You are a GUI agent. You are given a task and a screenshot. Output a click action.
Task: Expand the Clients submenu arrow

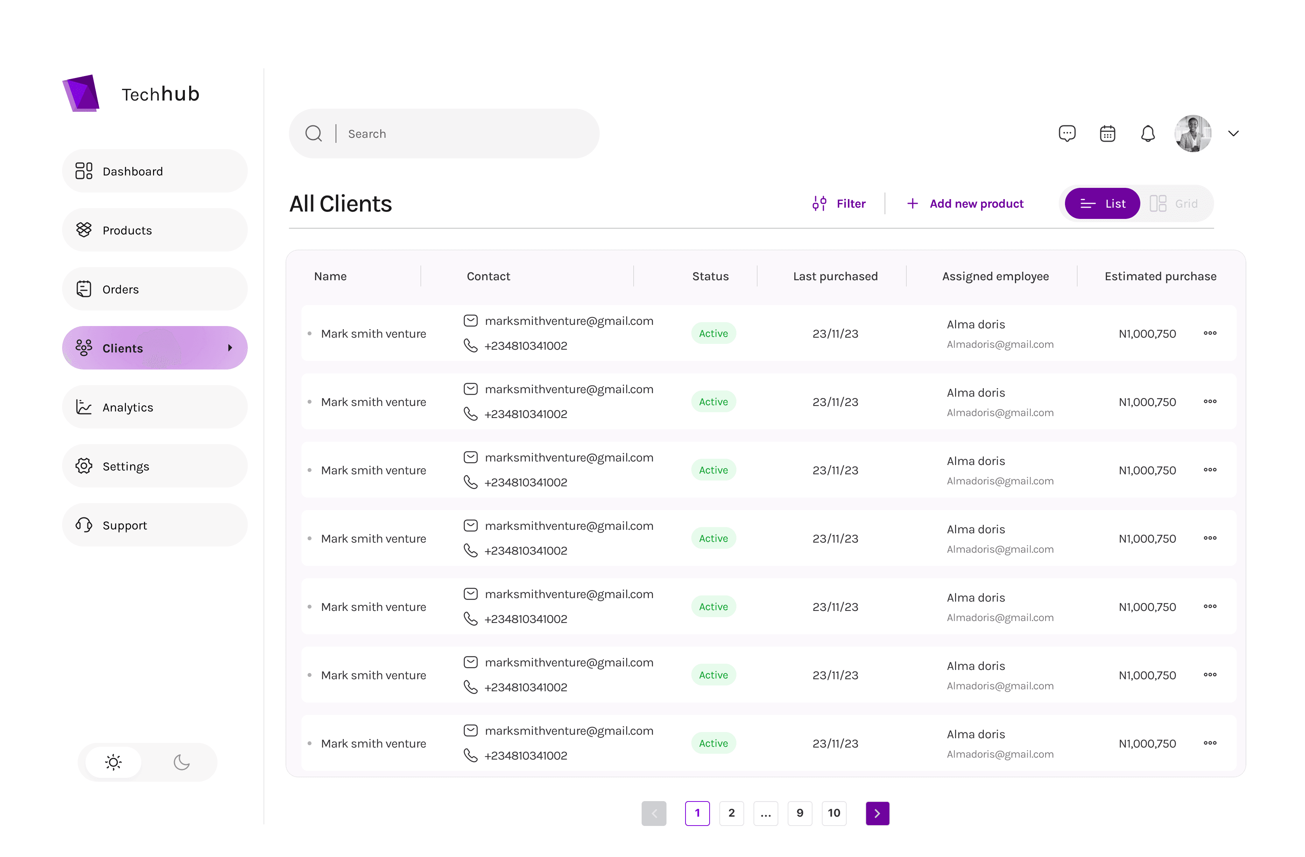(x=230, y=348)
